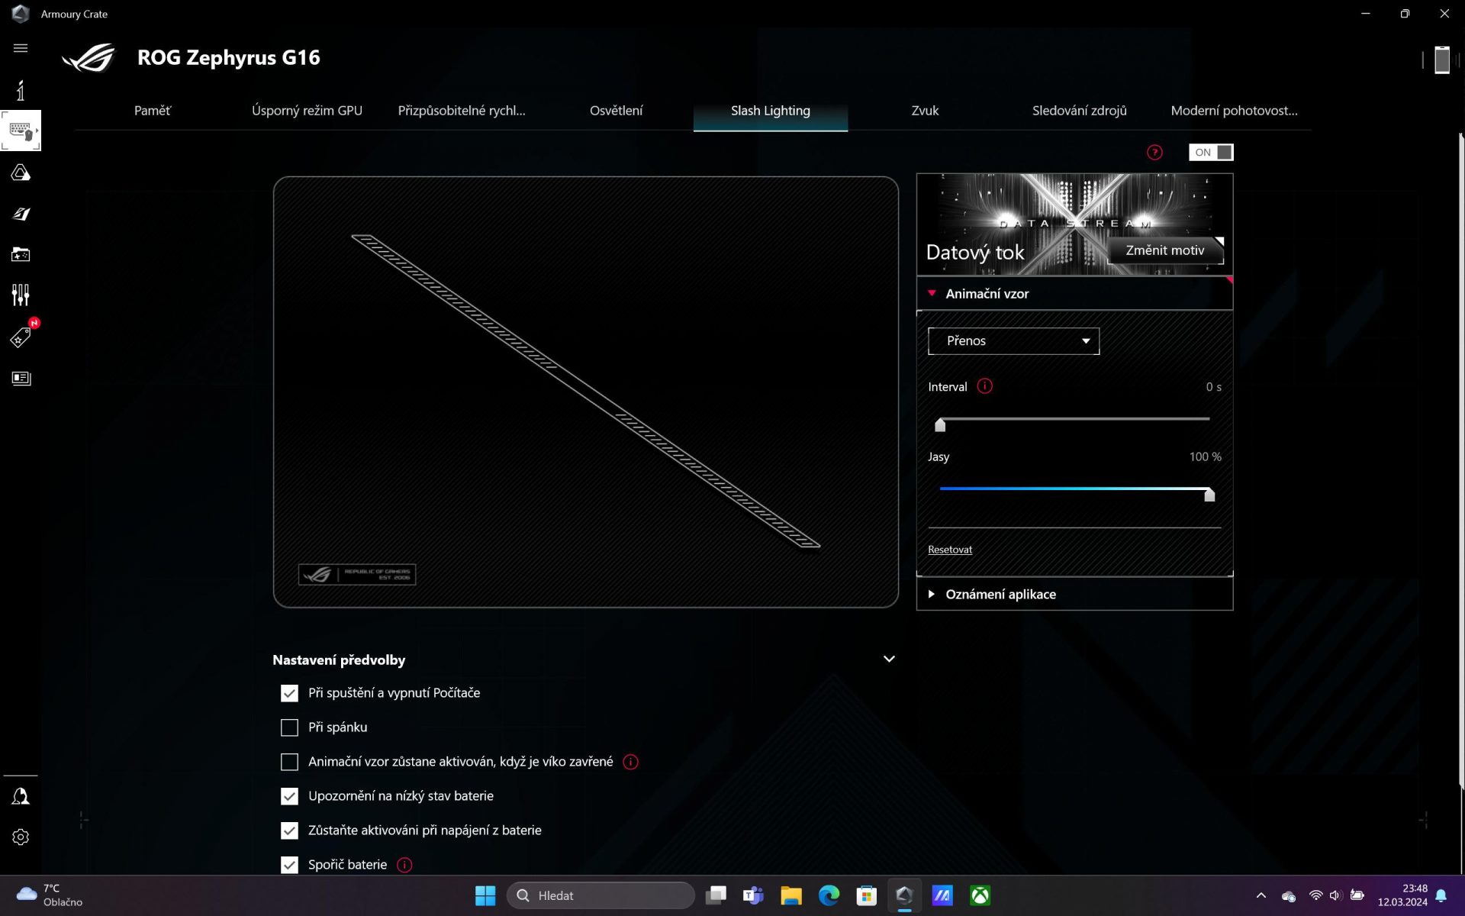Open the User Center profile icon
Viewport: 1465px width, 916px height.
click(21, 796)
